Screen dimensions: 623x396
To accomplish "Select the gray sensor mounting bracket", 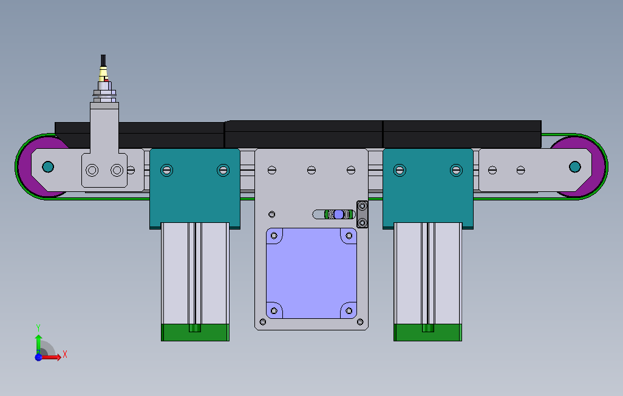I will click(x=104, y=145).
